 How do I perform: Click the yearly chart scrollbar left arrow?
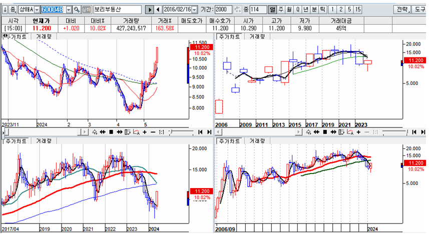click(218, 132)
